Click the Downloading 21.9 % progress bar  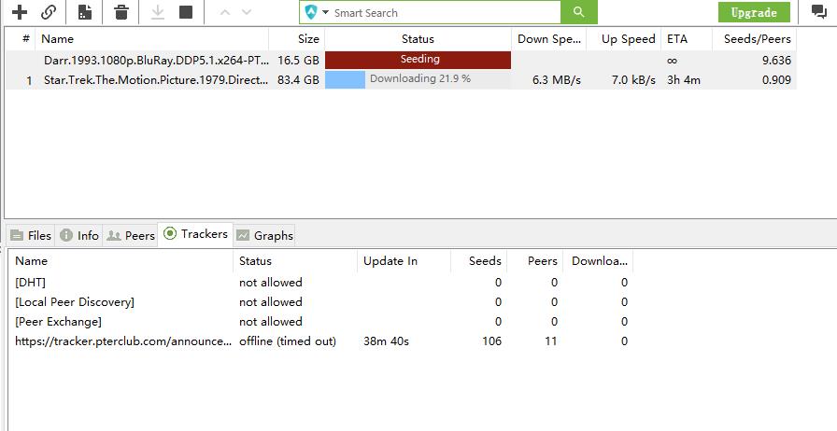click(418, 79)
